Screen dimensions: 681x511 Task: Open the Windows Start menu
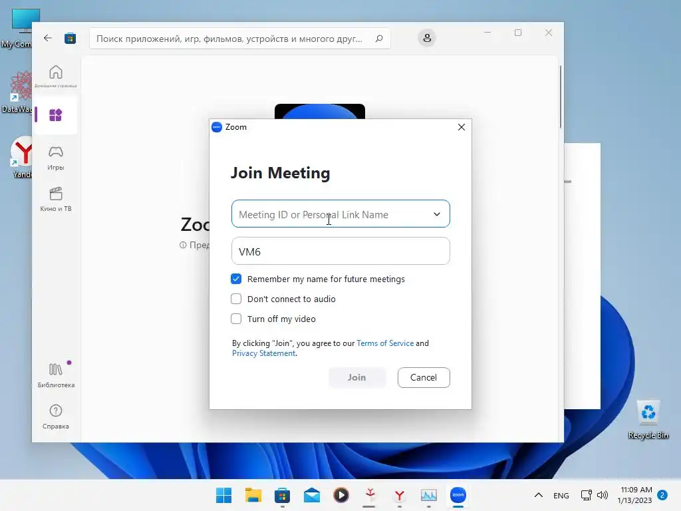(x=223, y=495)
